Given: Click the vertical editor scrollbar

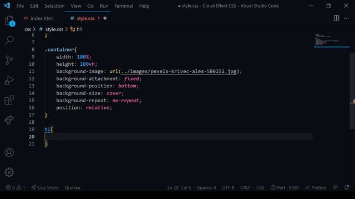Looking at the screenshot, I should (352, 90).
